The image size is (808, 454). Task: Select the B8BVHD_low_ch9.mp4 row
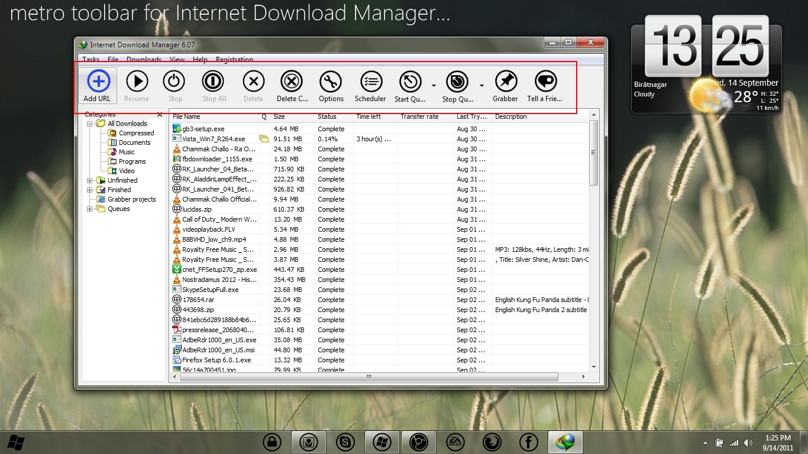(379, 239)
